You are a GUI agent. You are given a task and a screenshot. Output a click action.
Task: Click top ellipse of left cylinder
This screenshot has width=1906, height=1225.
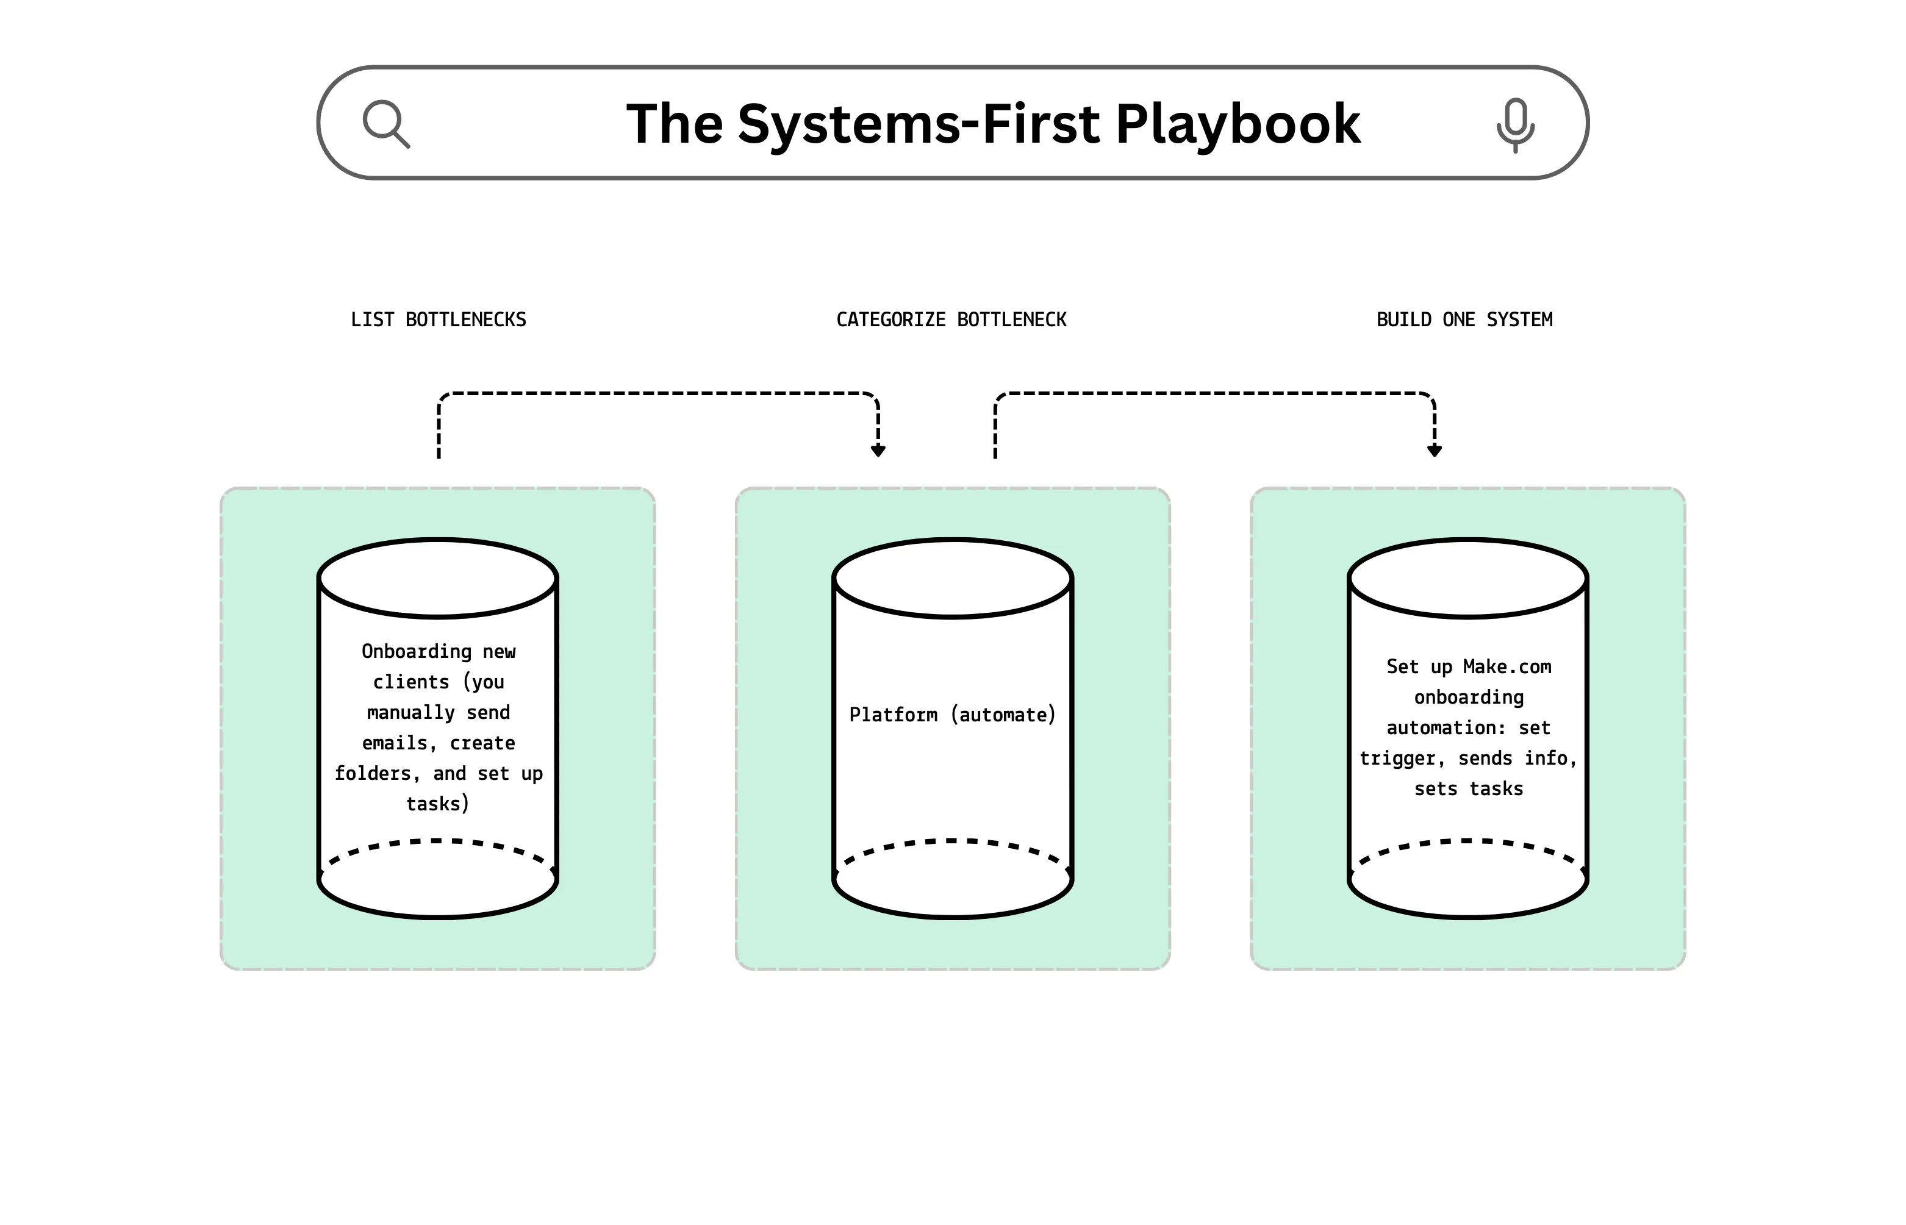click(x=437, y=578)
